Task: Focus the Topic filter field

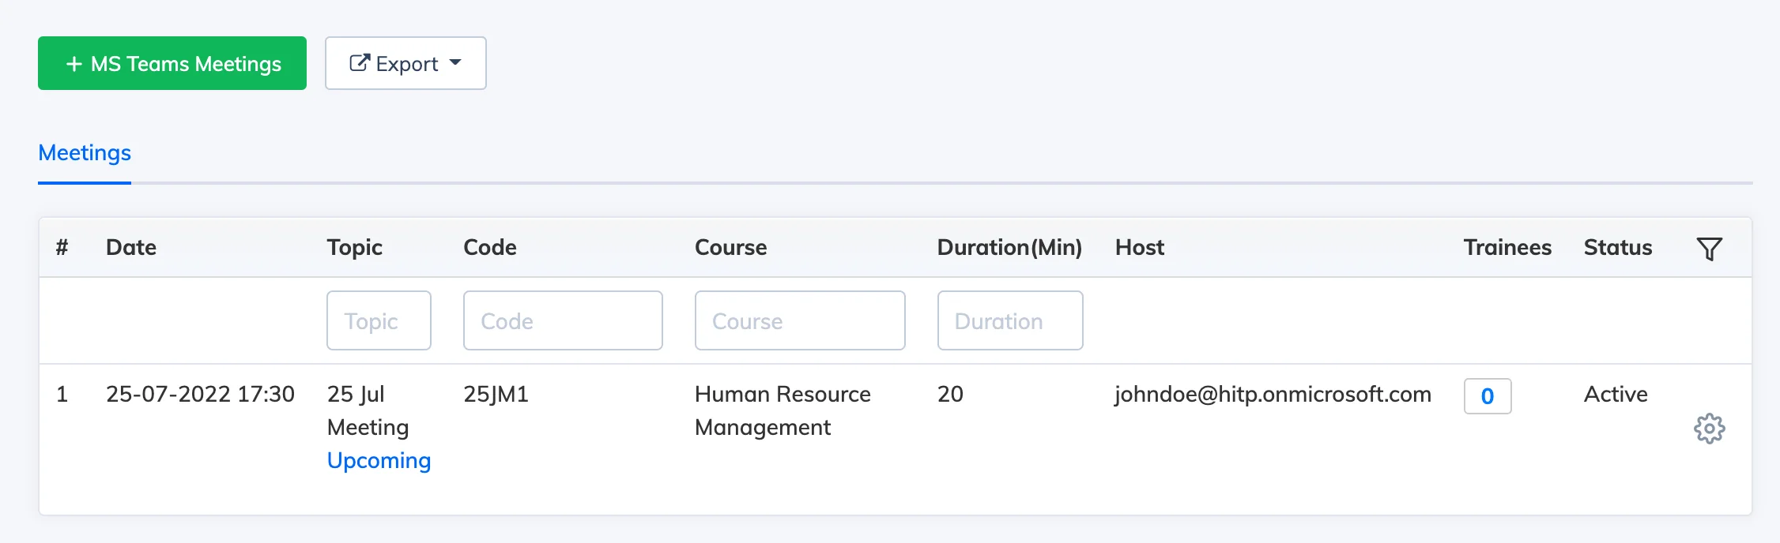Action: point(379,320)
